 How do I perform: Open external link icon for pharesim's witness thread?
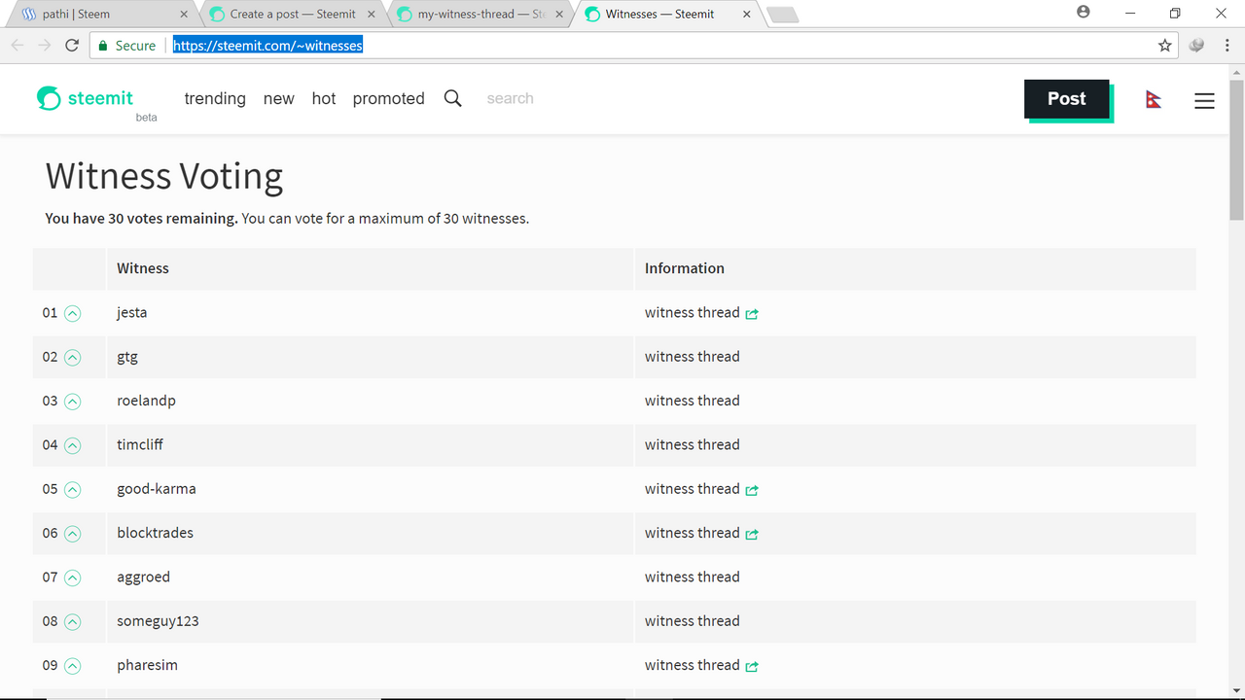pos(752,666)
